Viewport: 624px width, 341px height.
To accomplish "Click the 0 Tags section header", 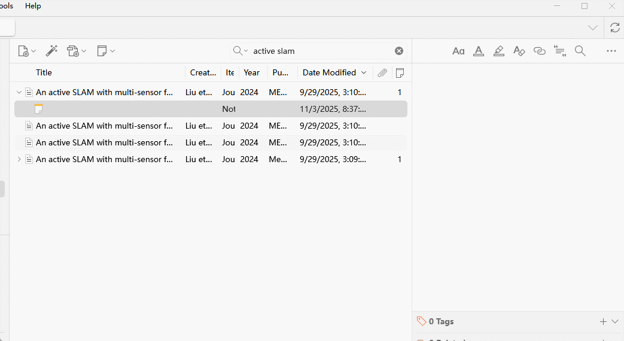I will click(x=441, y=321).
